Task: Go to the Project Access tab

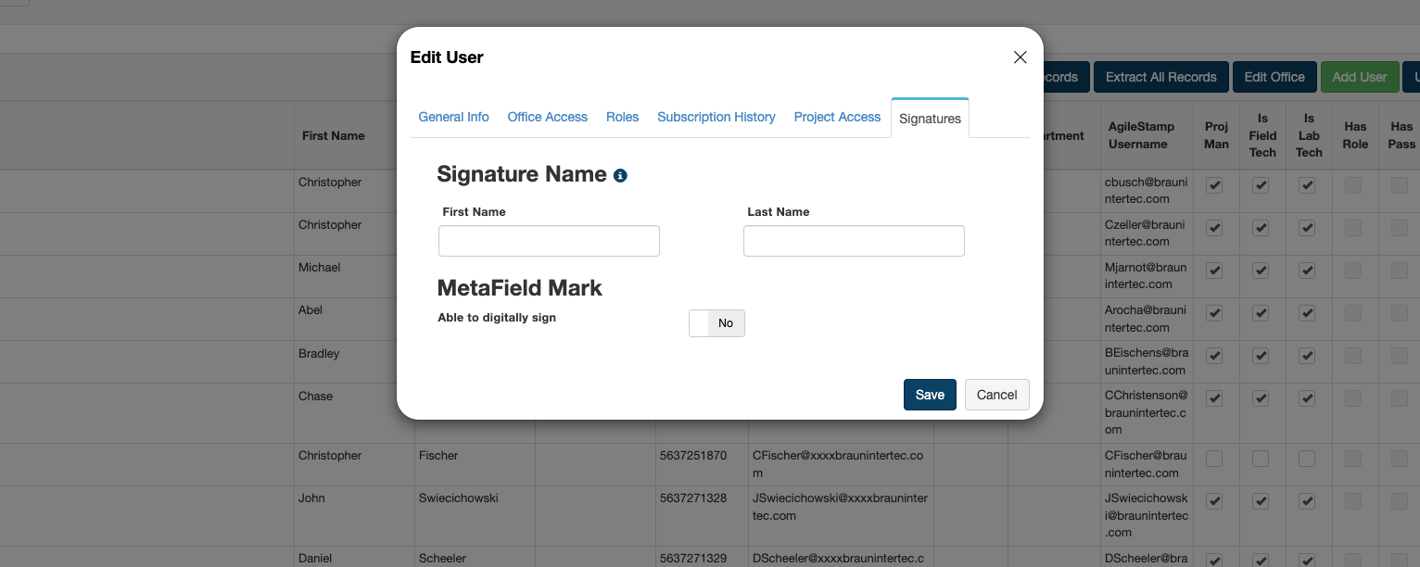Action: point(837,117)
